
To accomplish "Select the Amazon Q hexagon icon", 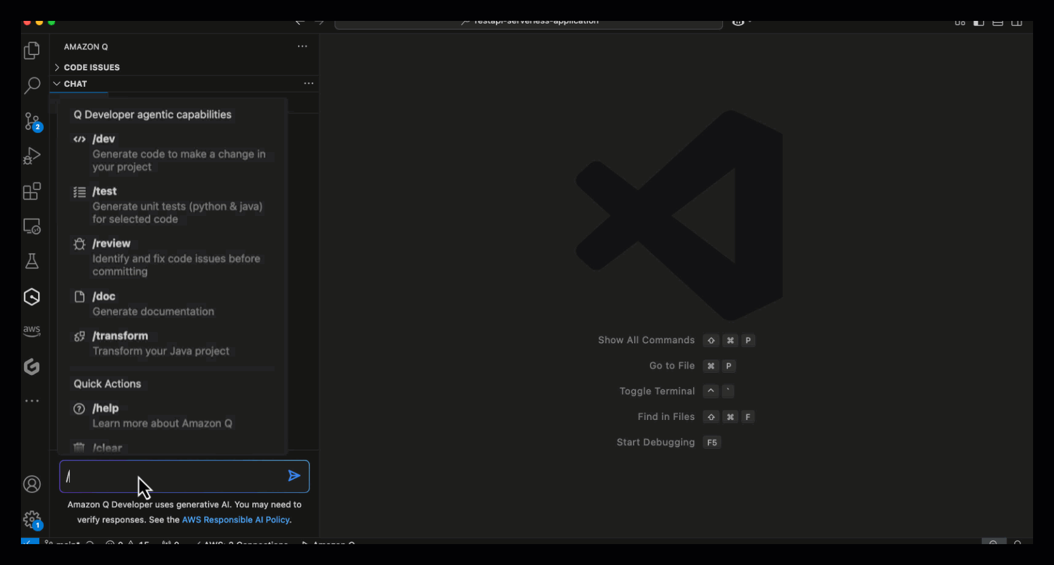I will coord(32,296).
